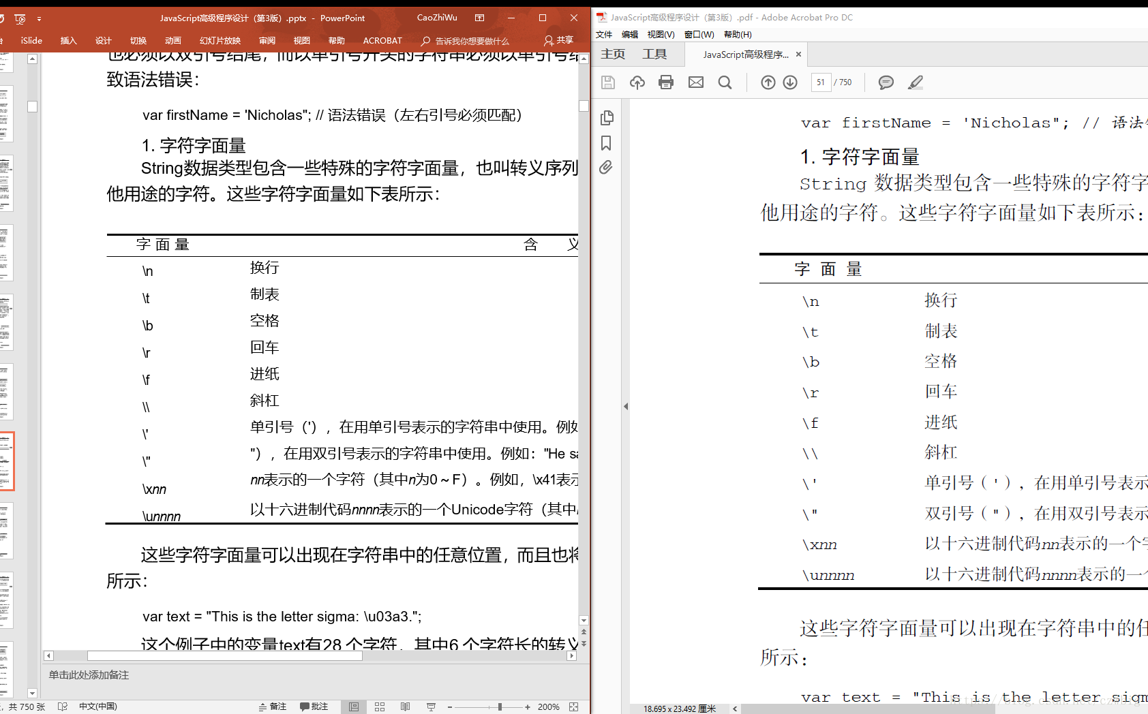
Task: Open the 切换 ribbon tab
Action: 138,41
